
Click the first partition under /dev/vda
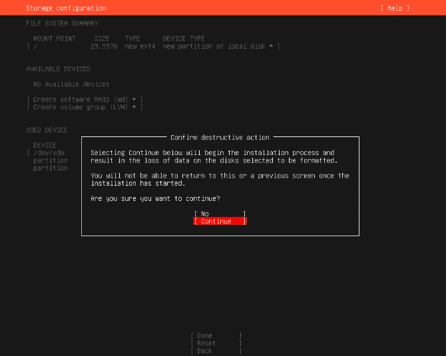[51, 160]
